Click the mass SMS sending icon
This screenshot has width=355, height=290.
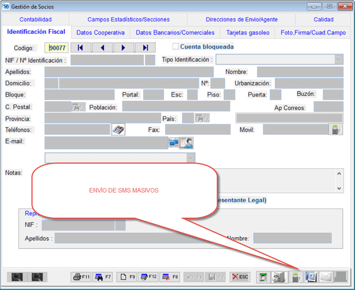coord(296,277)
